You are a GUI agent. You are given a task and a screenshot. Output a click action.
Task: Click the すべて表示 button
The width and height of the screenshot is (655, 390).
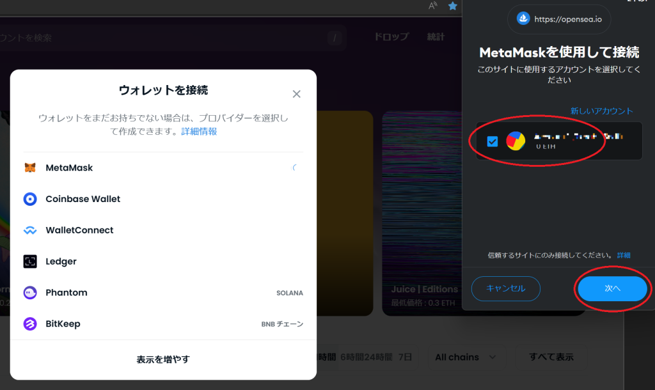coord(551,357)
